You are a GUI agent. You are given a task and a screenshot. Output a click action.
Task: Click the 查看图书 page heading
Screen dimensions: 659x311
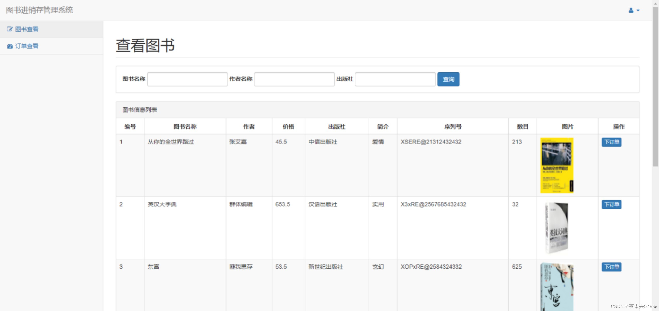tap(145, 45)
